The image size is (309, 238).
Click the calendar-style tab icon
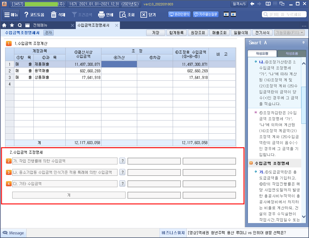click(27, 25)
